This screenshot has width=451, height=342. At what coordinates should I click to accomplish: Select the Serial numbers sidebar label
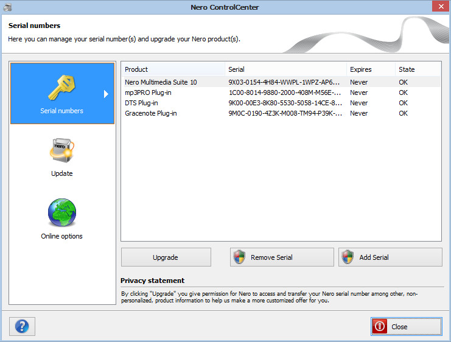pos(61,111)
